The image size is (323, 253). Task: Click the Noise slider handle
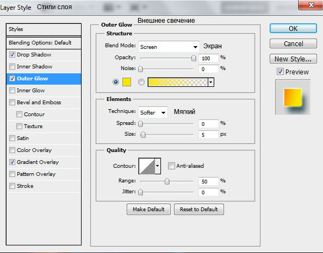(140, 69)
